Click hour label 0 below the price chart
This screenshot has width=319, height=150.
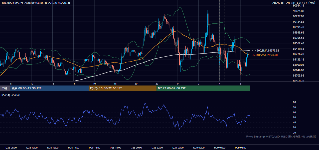(178, 83)
